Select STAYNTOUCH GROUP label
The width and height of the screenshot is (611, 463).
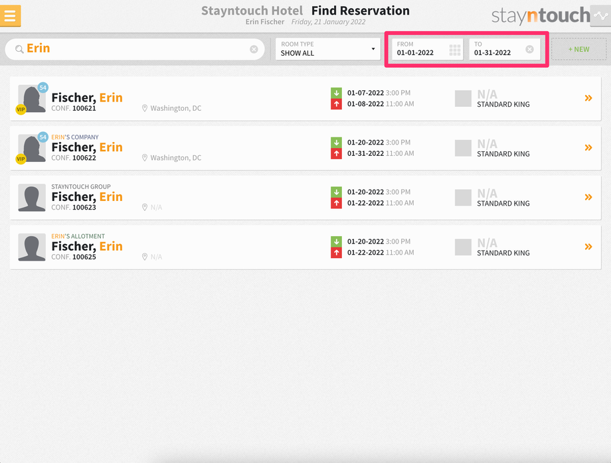pyautogui.click(x=81, y=187)
